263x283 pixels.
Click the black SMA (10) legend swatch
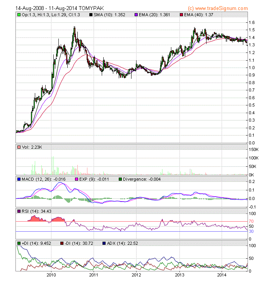click(x=91, y=15)
